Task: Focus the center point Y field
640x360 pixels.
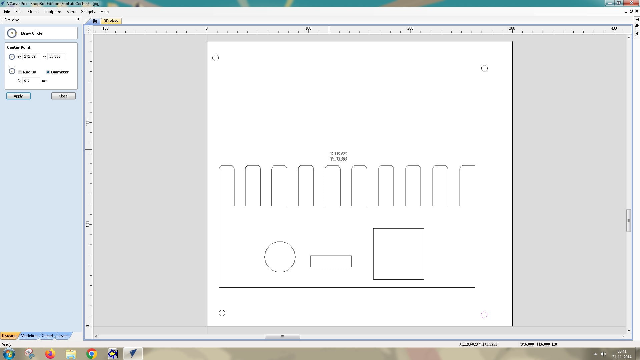Action: (56, 57)
